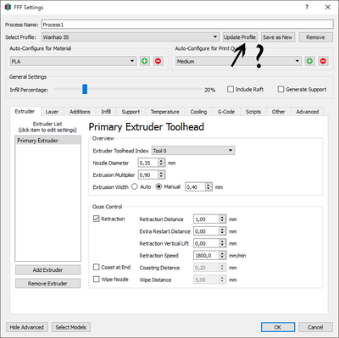This screenshot has height=338, width=339.
Task: Enable the Generate Support checkbox
Action: click(281, 89)
